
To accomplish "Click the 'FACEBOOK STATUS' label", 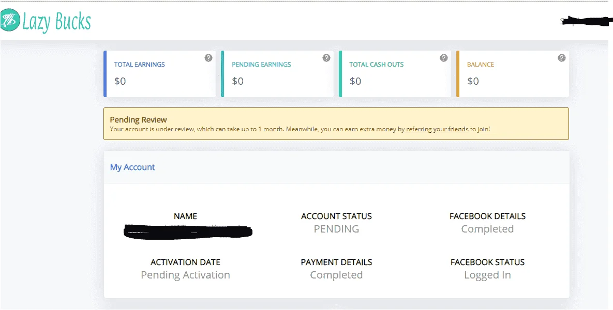I will (x=487, y=262).
